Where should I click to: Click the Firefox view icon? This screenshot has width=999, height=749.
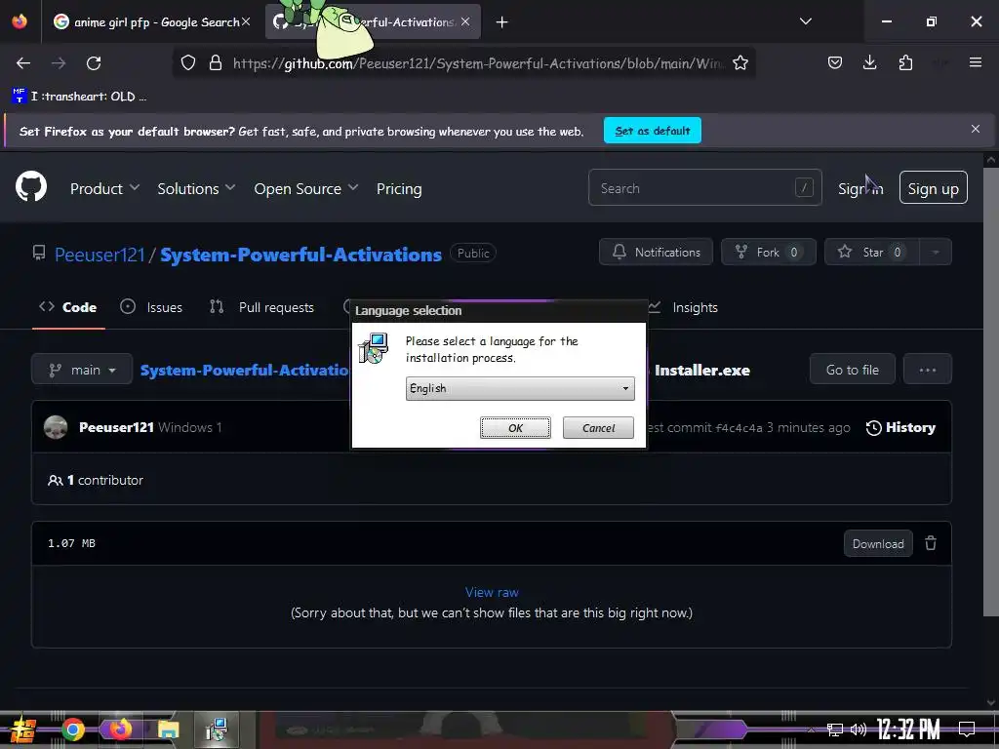click(20, 21)
